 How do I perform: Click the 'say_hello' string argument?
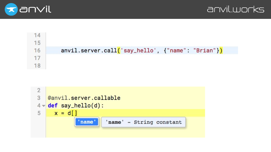(137, 51)
